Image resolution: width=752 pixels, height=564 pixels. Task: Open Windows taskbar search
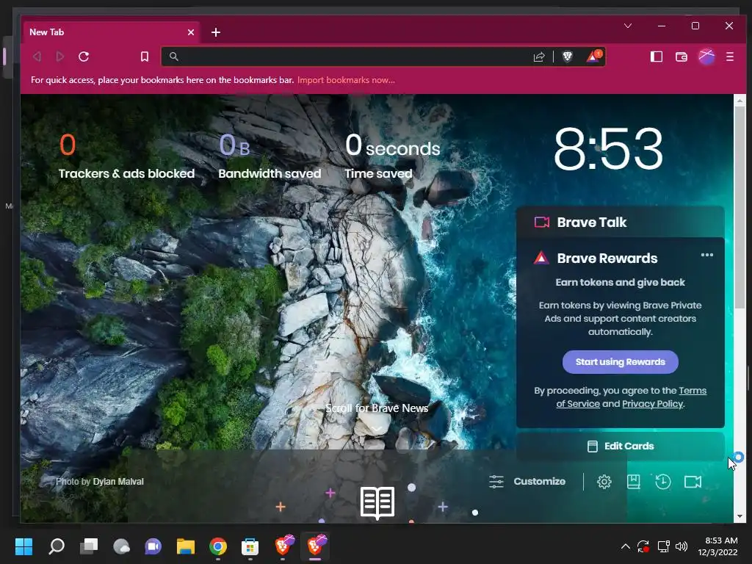56,546
